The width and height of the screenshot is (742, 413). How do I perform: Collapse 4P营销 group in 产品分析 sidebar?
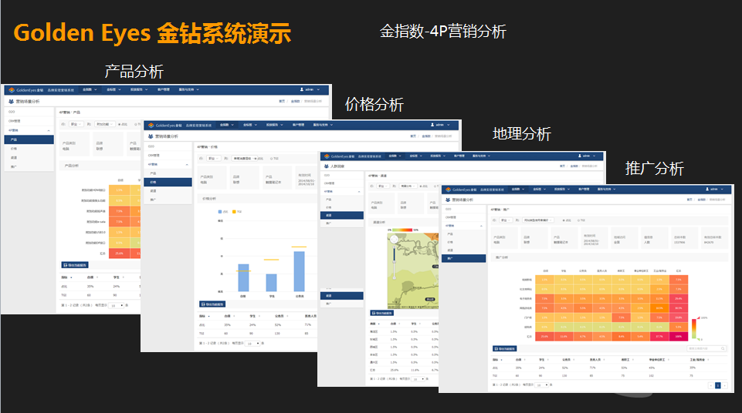[x=49, y=130]
